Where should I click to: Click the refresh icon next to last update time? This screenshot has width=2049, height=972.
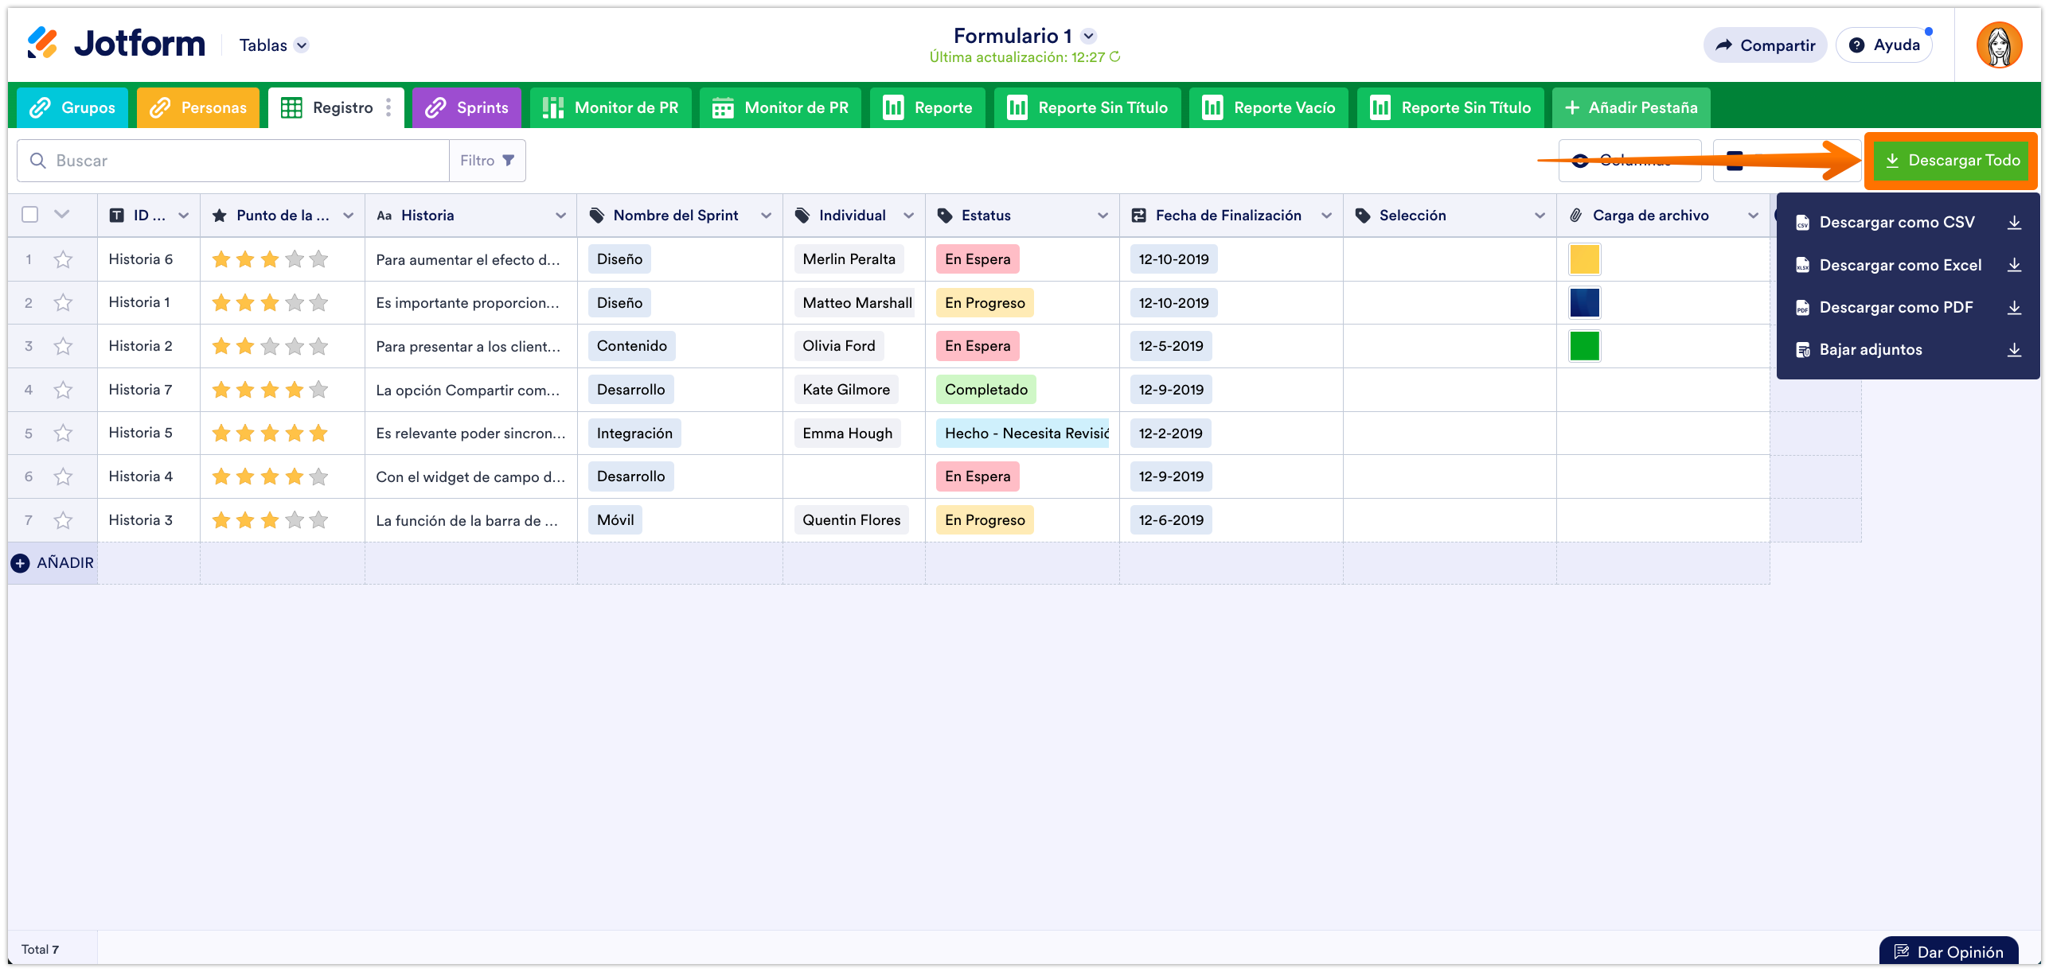click(1115, 57)
